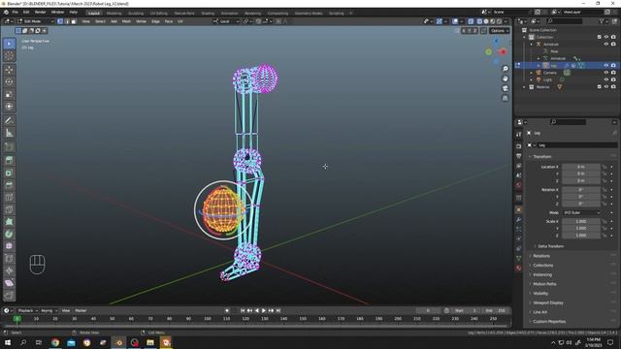Image resolution: width=621 pixels, height=349 pixels.
Task: Toggle visibility eye of Collection
Action: click(605, 37)
